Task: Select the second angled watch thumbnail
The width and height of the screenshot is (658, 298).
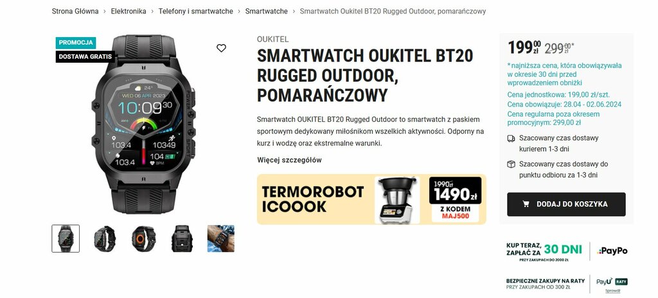Action: click(x=105, y=238)
